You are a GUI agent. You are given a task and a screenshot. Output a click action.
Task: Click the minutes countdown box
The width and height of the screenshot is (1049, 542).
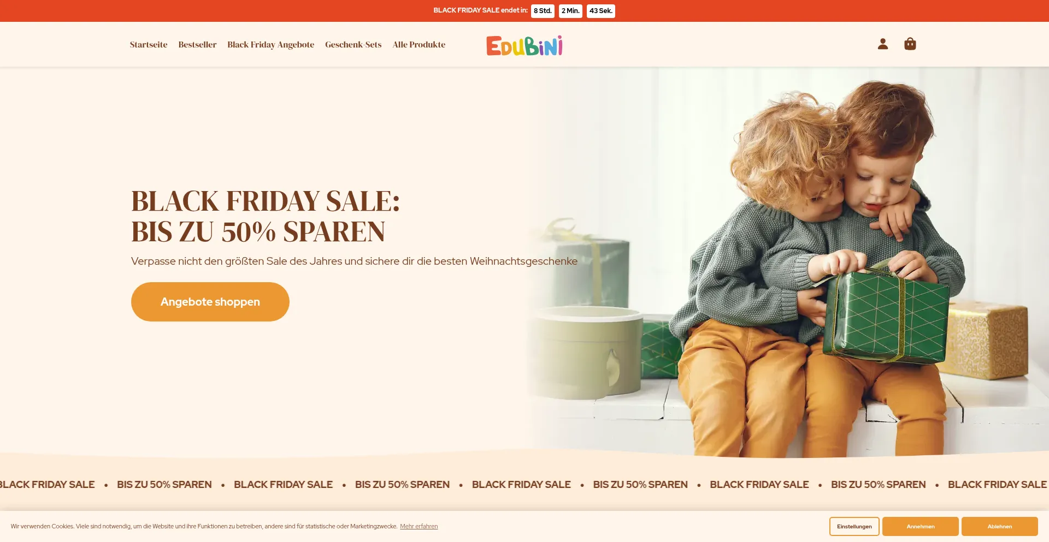(x=570, y=11)
